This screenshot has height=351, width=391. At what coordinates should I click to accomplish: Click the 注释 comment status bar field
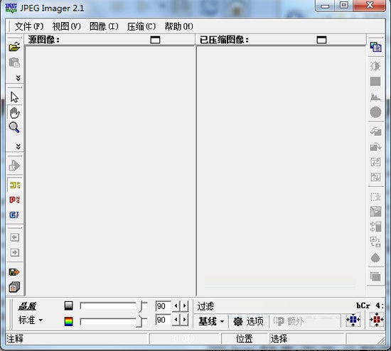[x=77, y=338]
